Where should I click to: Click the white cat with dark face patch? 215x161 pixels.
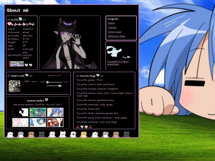tap(73, 134)
